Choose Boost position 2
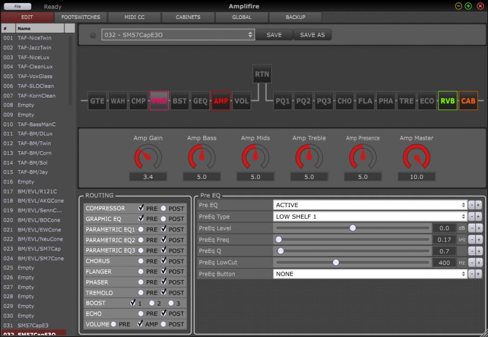Image resolution: width=488 pixels, height=337 pixels. pos(152,303)
